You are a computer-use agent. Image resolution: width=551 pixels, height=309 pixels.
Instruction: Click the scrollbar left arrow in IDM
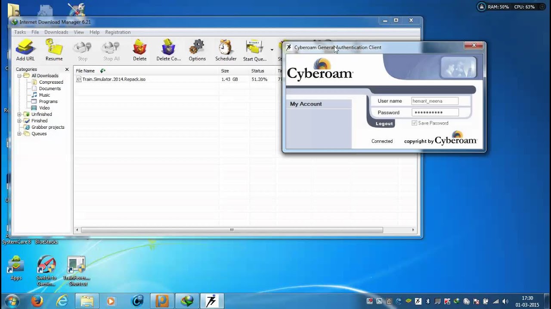(x=77, y=230)
